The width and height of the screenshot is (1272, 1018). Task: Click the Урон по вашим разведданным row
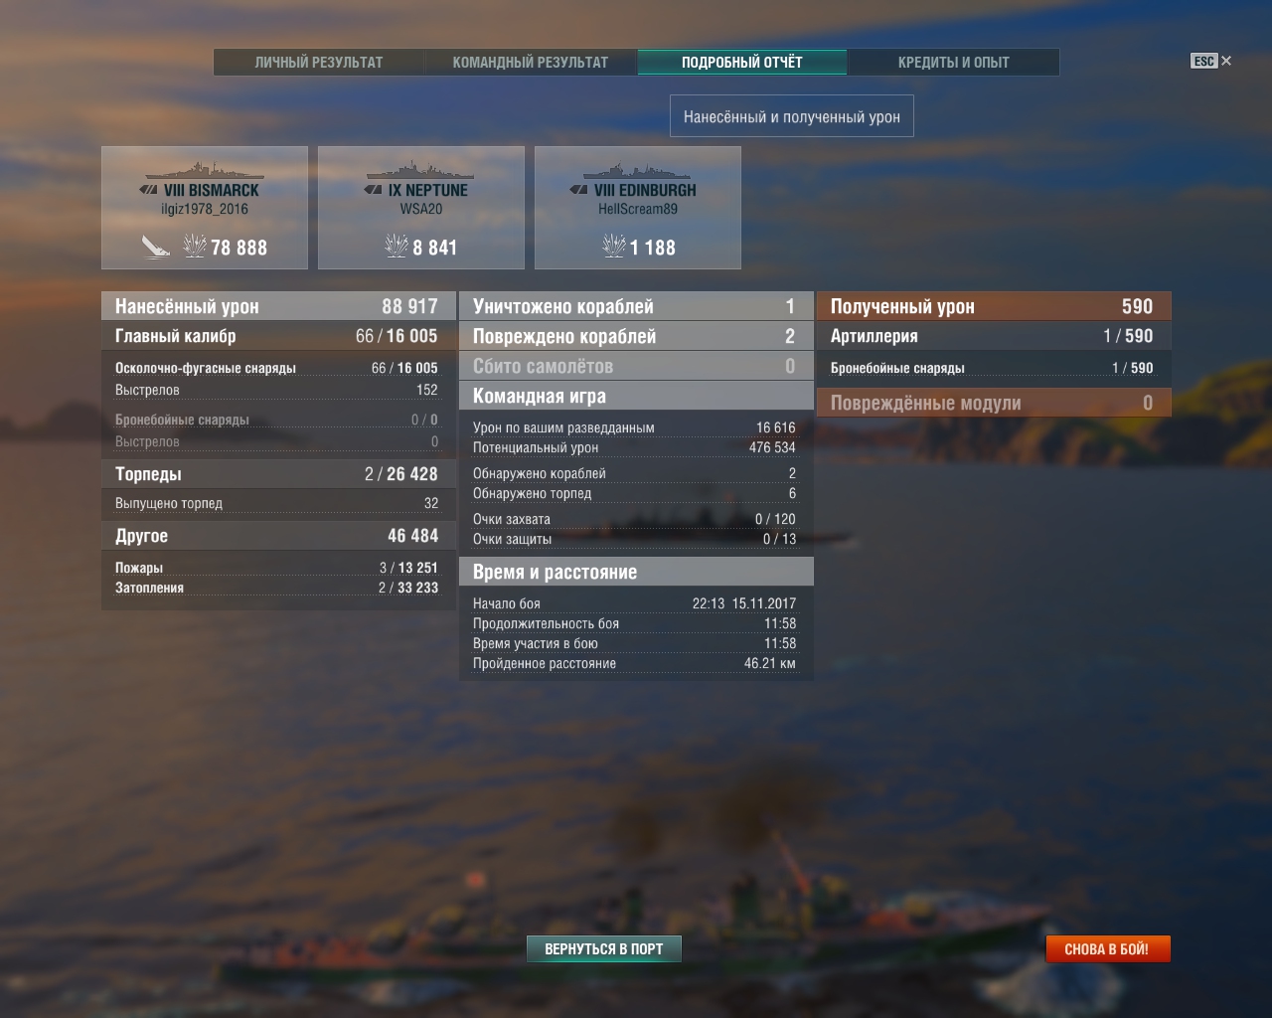pos(636,427)
